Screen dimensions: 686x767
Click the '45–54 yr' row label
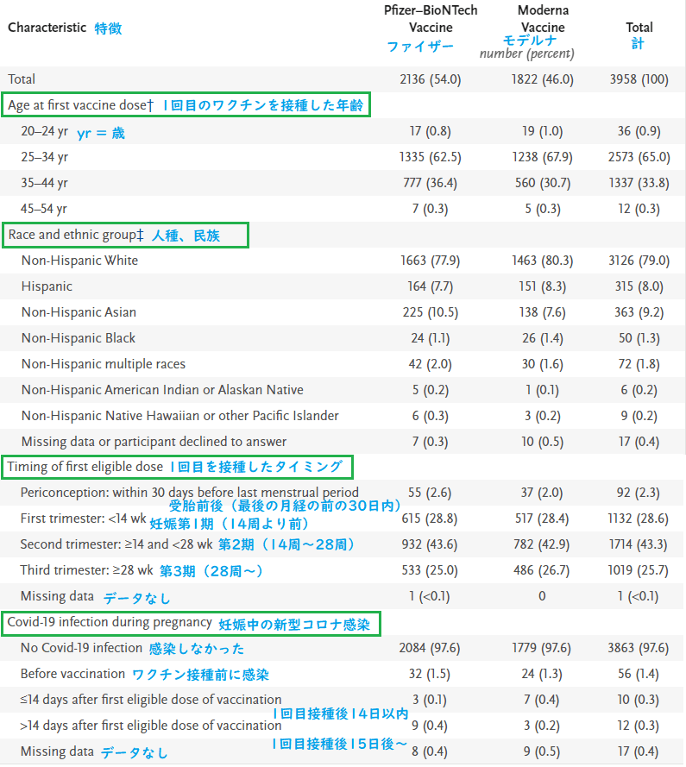coord(44,209)
